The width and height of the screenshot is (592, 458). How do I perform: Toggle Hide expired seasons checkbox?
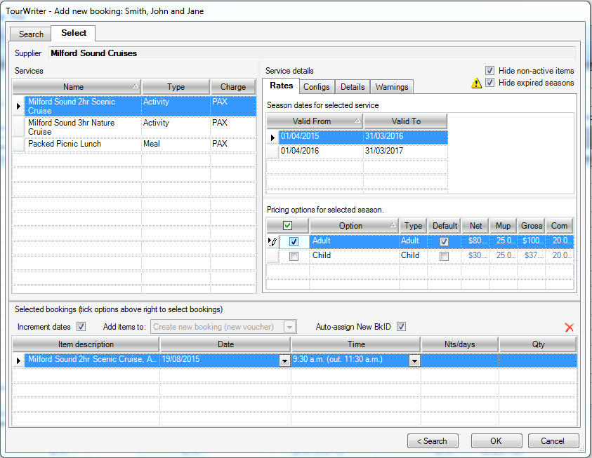click(x=489, y=83)
